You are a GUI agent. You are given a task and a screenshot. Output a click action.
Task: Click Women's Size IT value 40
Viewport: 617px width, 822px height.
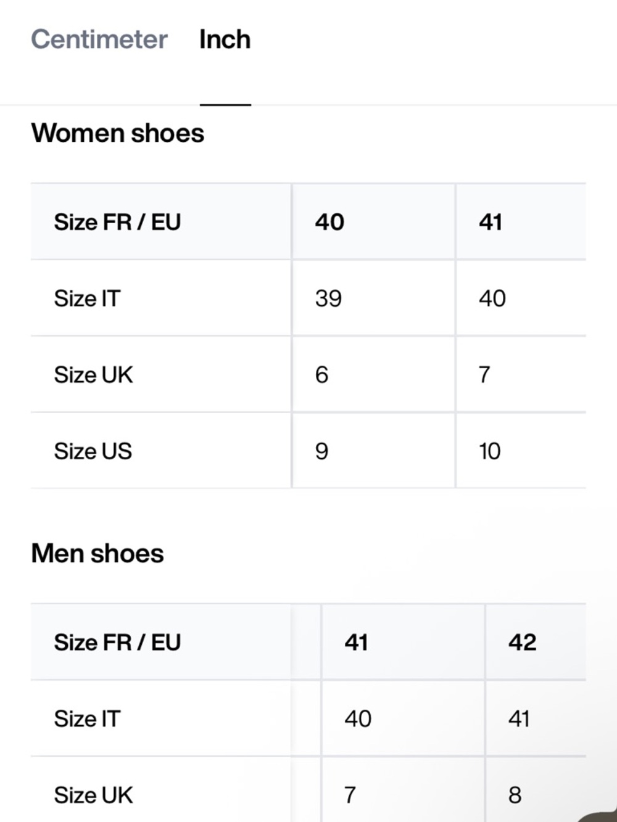pyautogui.click(x=492, y=298)
